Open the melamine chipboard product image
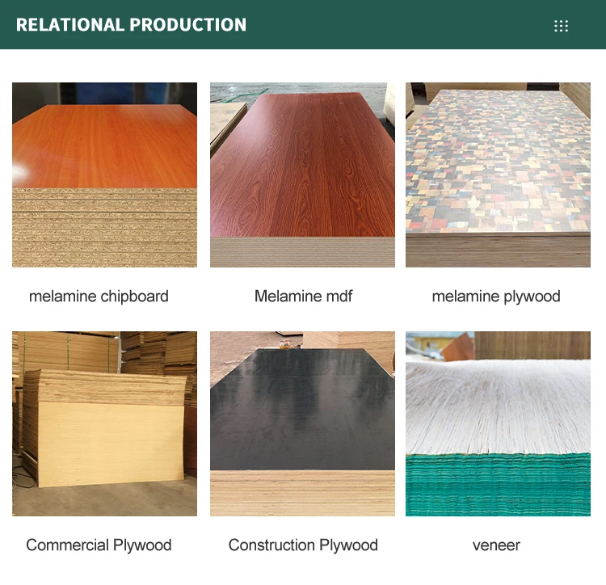 [104, 175]
